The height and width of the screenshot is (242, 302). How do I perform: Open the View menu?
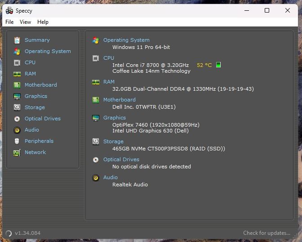(25, 22)
